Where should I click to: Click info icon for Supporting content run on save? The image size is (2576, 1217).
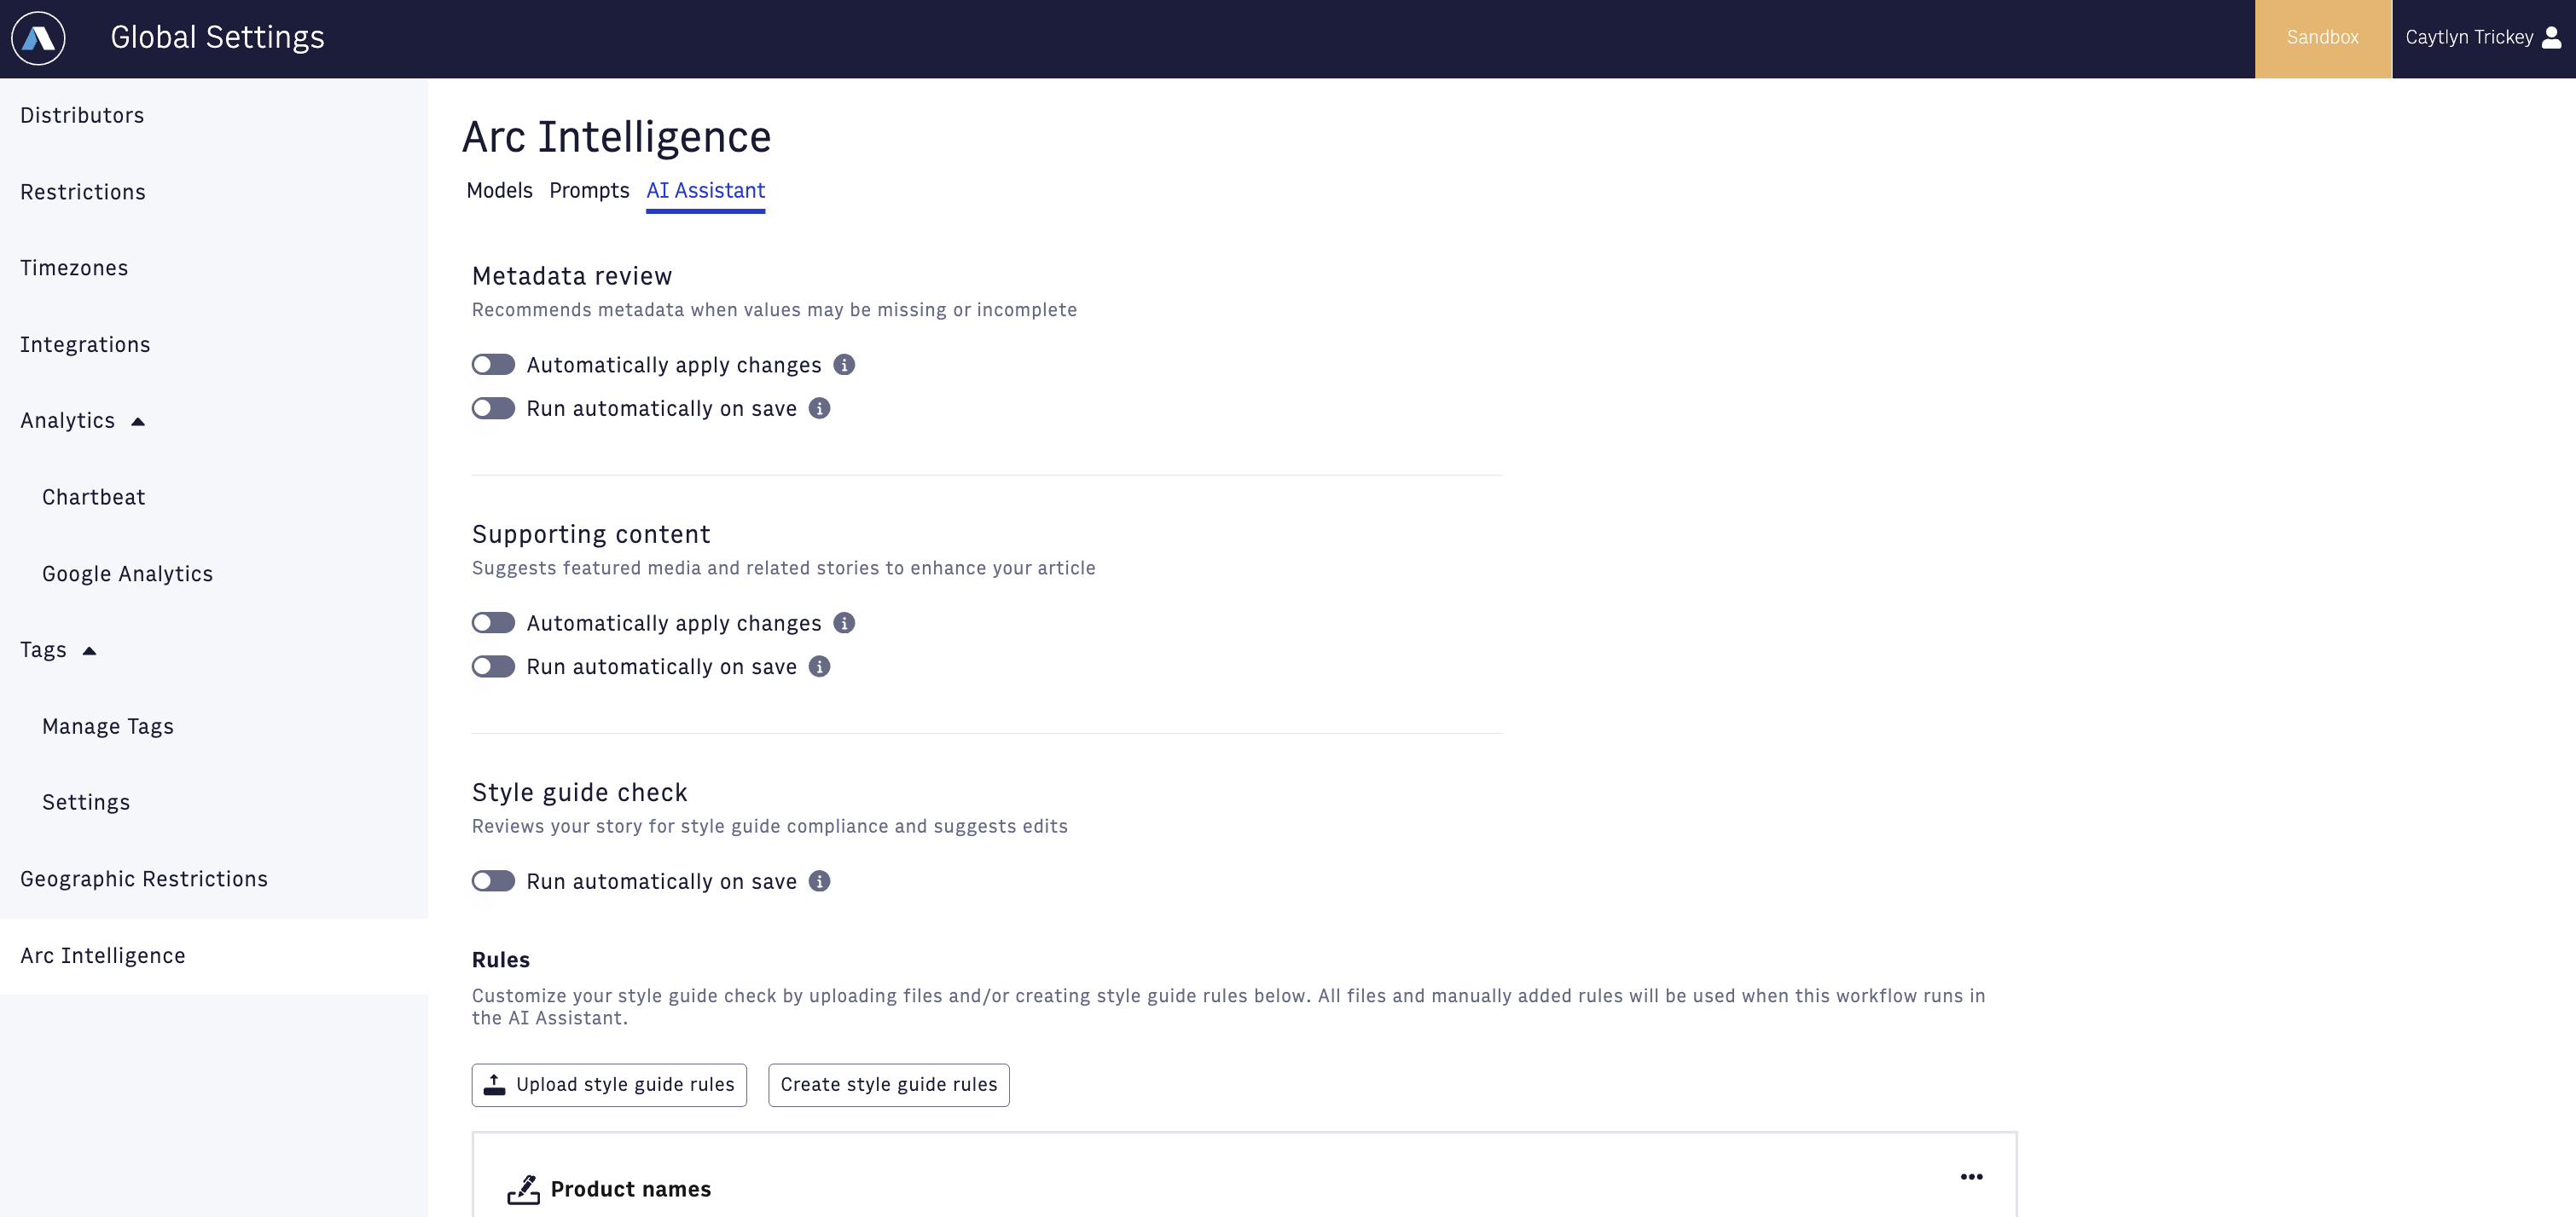coord(819,666)
